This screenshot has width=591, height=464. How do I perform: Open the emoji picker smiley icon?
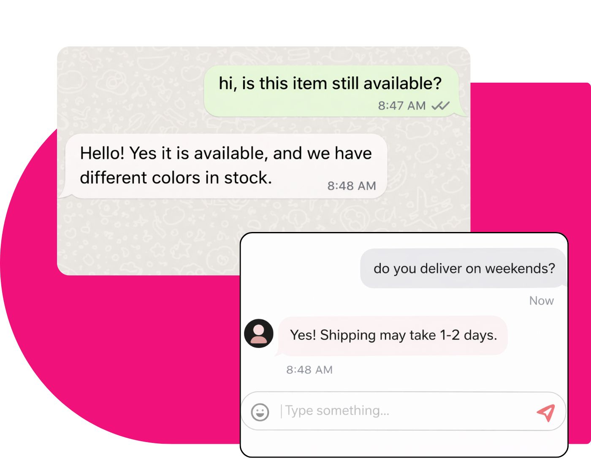pyautogui.click(x=260, y=412)
